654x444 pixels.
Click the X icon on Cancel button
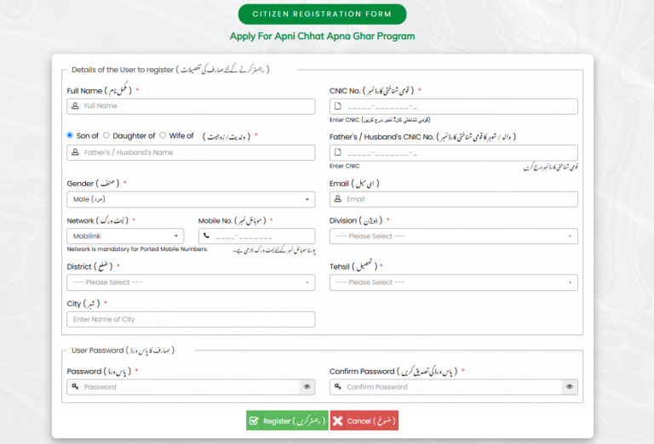pos(338,421)
